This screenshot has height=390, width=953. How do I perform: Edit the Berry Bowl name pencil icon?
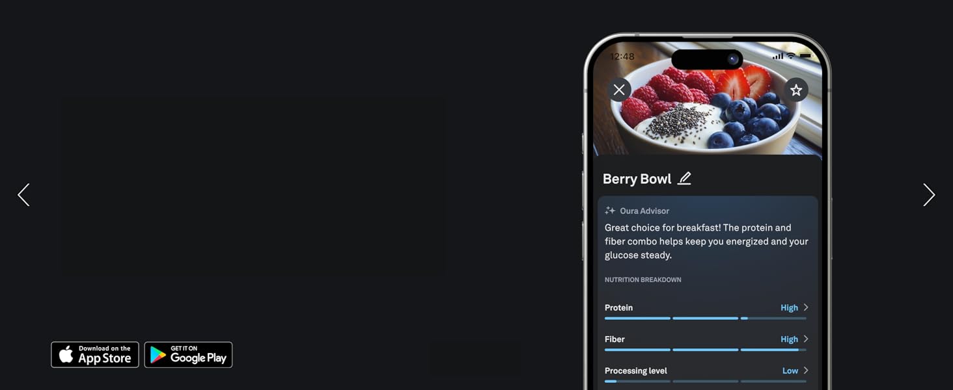click(684, 179)
